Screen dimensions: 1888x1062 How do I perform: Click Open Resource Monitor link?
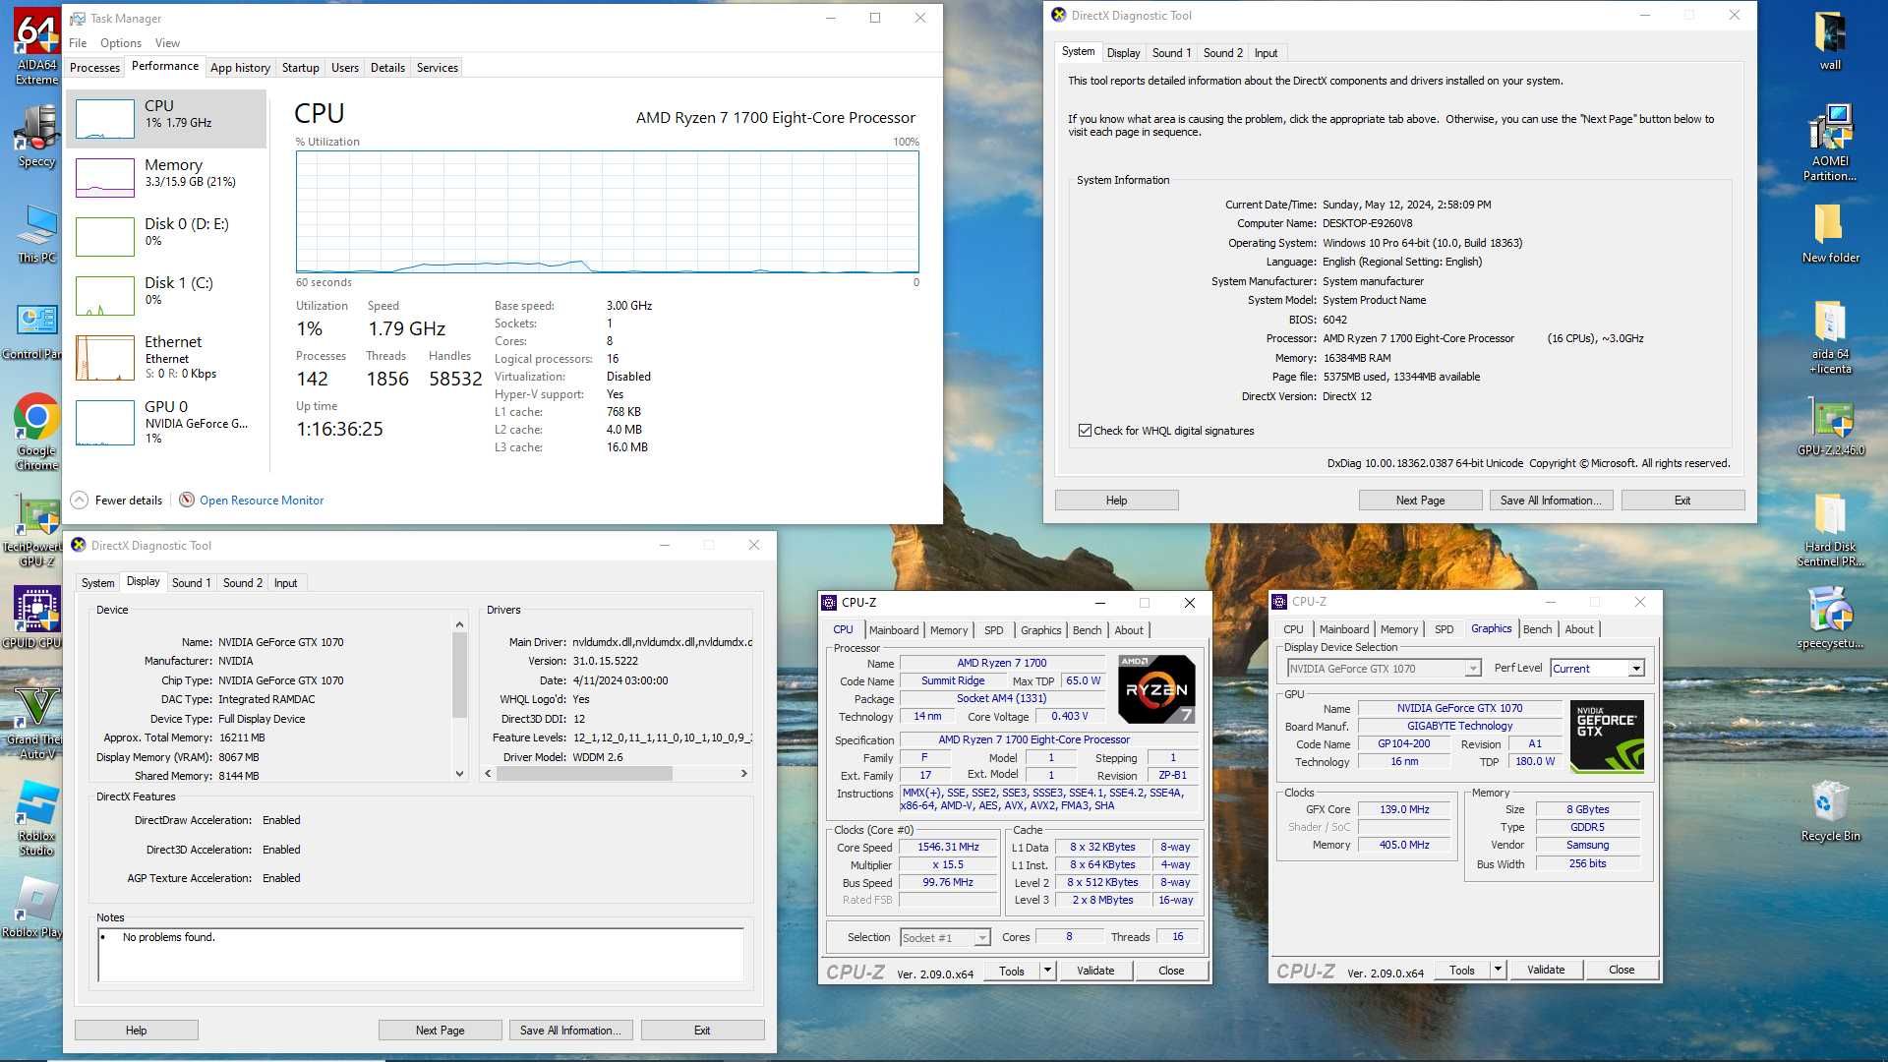262,501
